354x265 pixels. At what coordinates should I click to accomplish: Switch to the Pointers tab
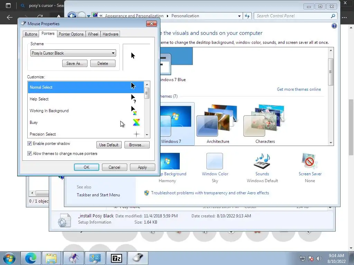pyautogui.click(x=48, y=33)
